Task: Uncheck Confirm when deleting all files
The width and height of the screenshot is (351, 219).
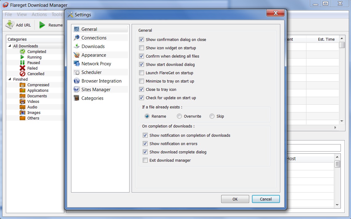Action: click(142, 56)
